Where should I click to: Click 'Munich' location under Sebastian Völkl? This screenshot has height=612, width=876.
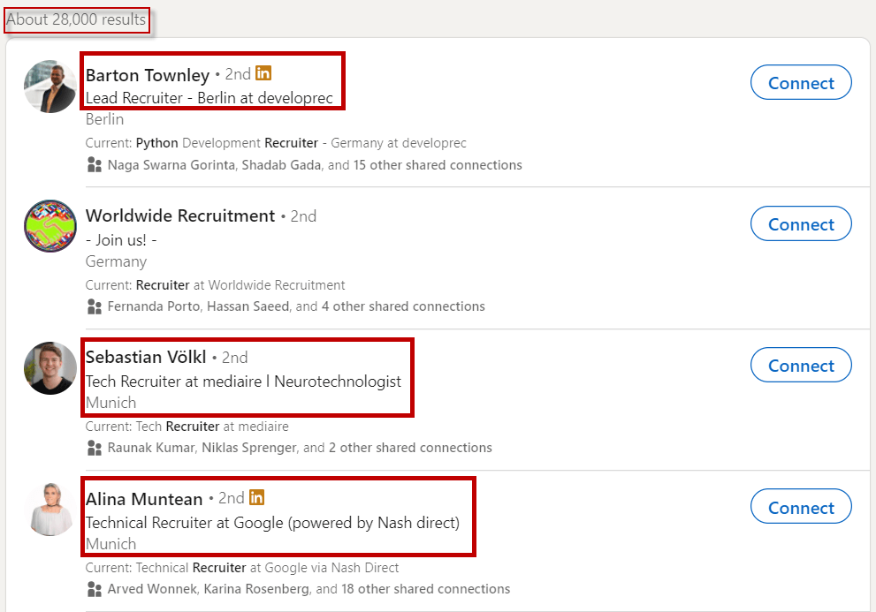[110, 403]
